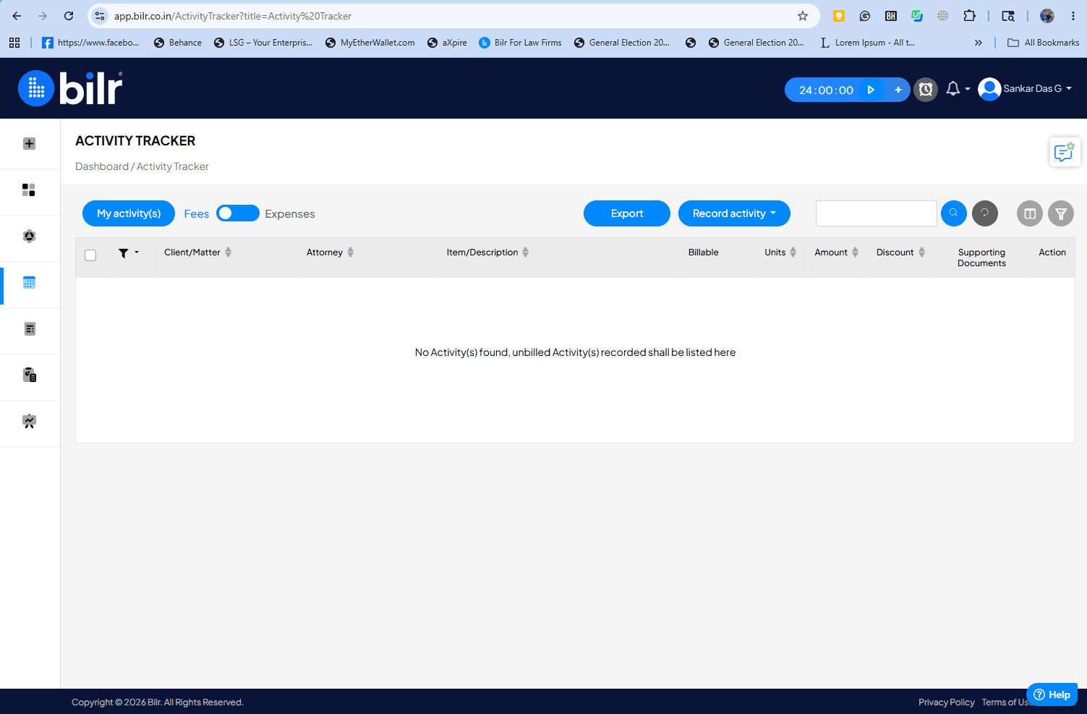Open the column chooser icon
1087x714 pixels.
[x=1030, y=213]
